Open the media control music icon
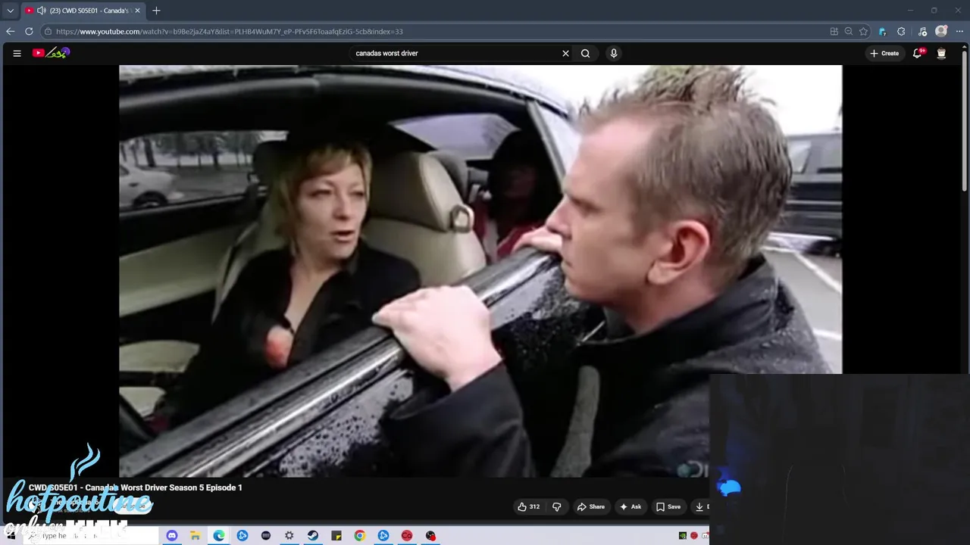The height and width of the screenshot is (545, 970). [x=922, y=31]
